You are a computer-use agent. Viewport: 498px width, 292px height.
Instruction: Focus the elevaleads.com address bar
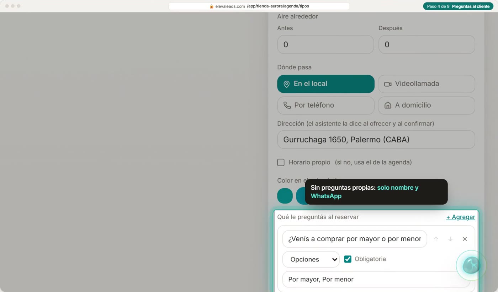259,6
